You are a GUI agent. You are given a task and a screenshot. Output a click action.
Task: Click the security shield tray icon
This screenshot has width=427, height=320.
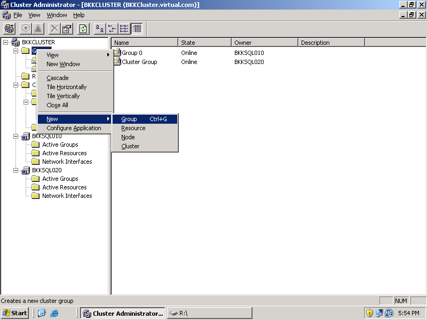[x=369, y=313]
